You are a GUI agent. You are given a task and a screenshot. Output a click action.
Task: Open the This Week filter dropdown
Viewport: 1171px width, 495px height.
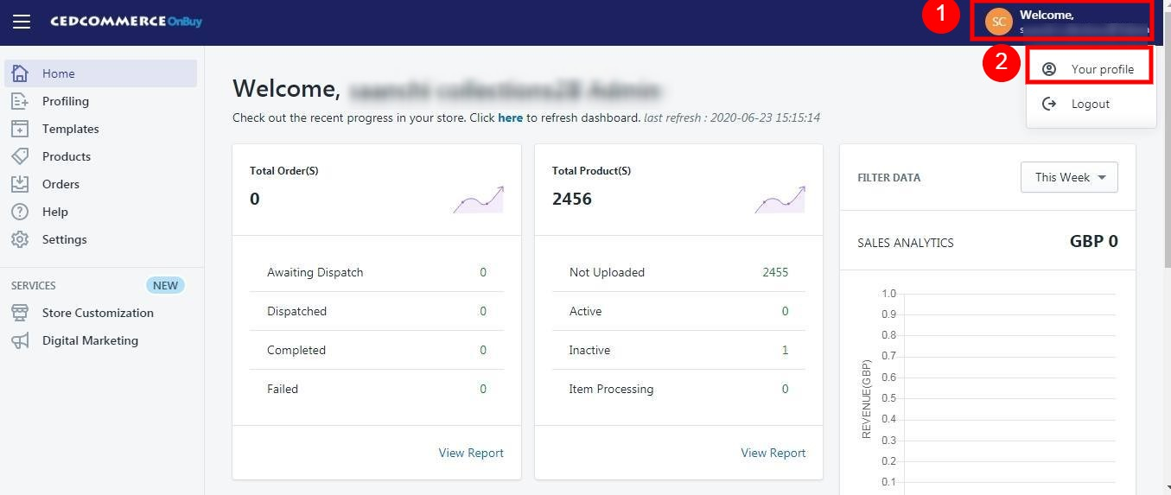pyautogui.click(x=1069, y=177)
